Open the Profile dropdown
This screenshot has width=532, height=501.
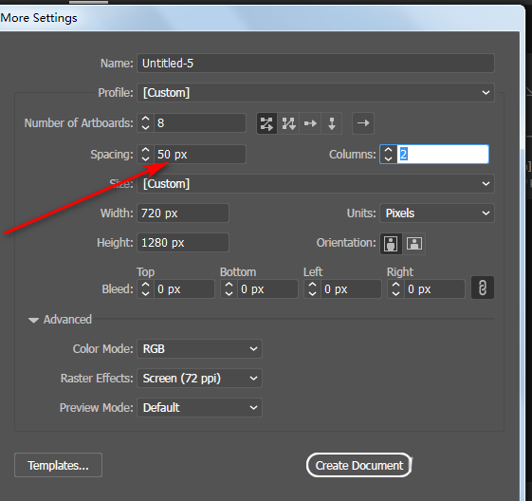click(x=316, y=93)
